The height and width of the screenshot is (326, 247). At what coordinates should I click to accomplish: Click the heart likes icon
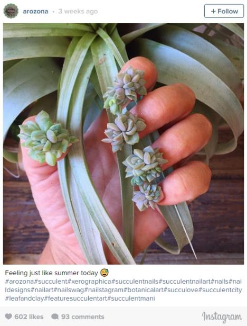pos(8,316)
